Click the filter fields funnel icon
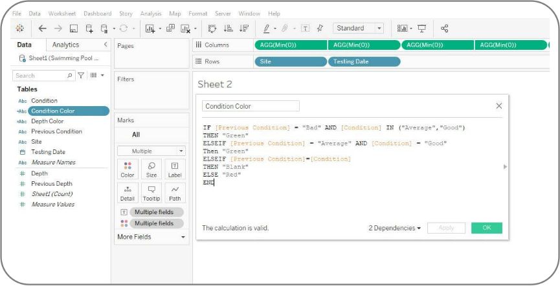560x286 pixels. click(x=81, y=75)
